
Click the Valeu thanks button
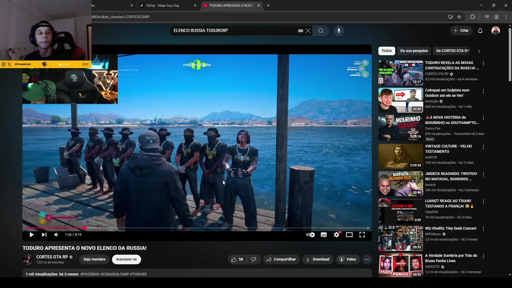(x=348, y=259)
